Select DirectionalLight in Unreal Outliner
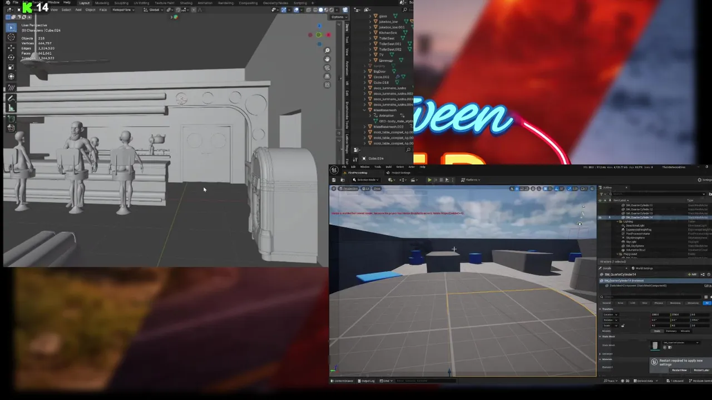 point(635,226)
